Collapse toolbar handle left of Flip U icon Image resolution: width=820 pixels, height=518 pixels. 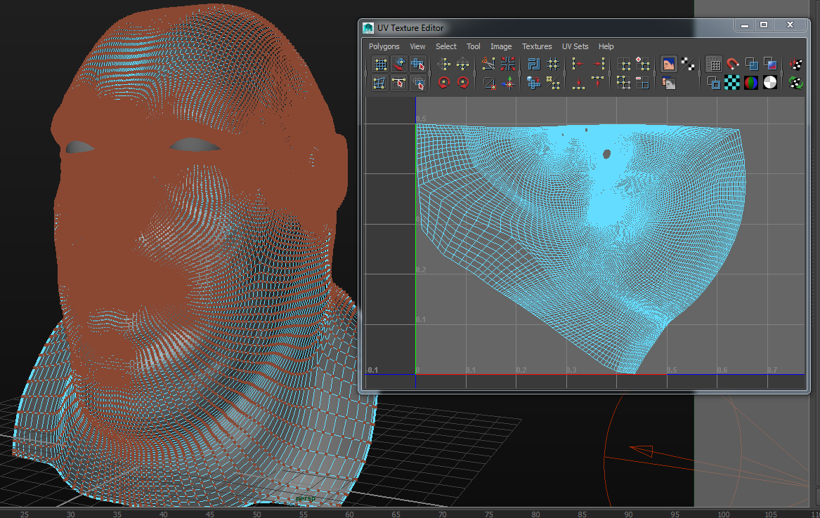point(431,74)
